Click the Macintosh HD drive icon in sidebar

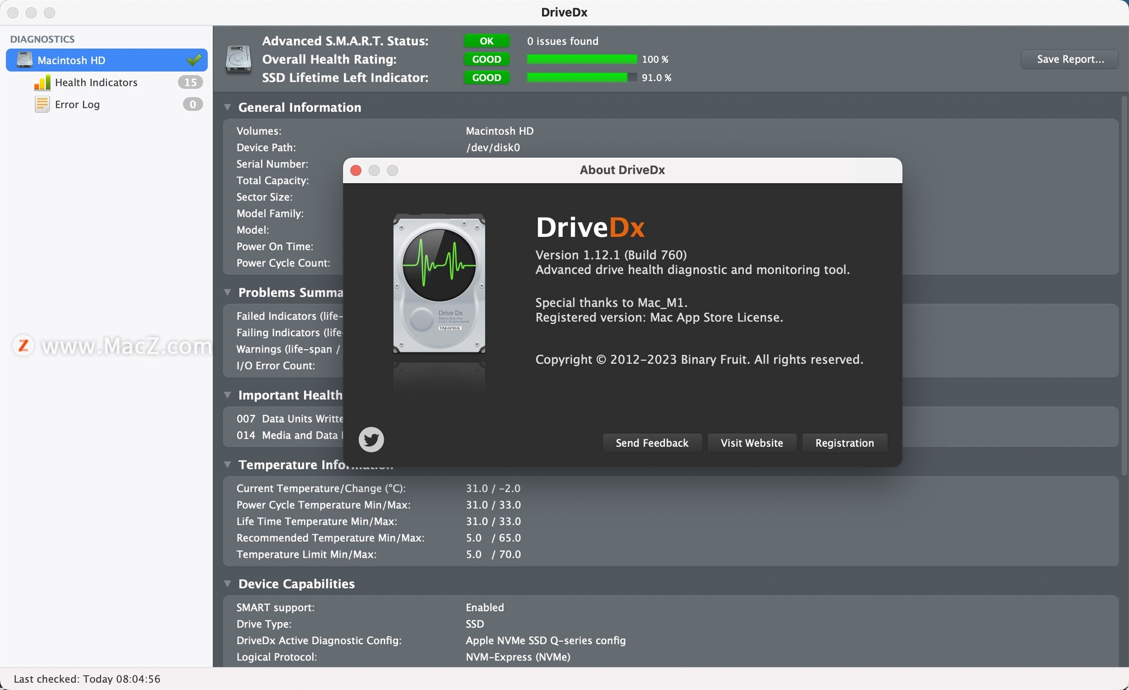pyautogui.click(x=25, y=60)
